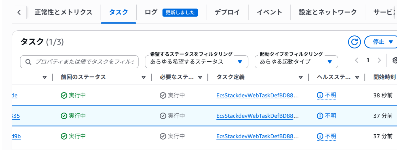Sort by the 必要なステ… column arrow
This screenshot has width=397, height=150.
click(x=200, y=77)
